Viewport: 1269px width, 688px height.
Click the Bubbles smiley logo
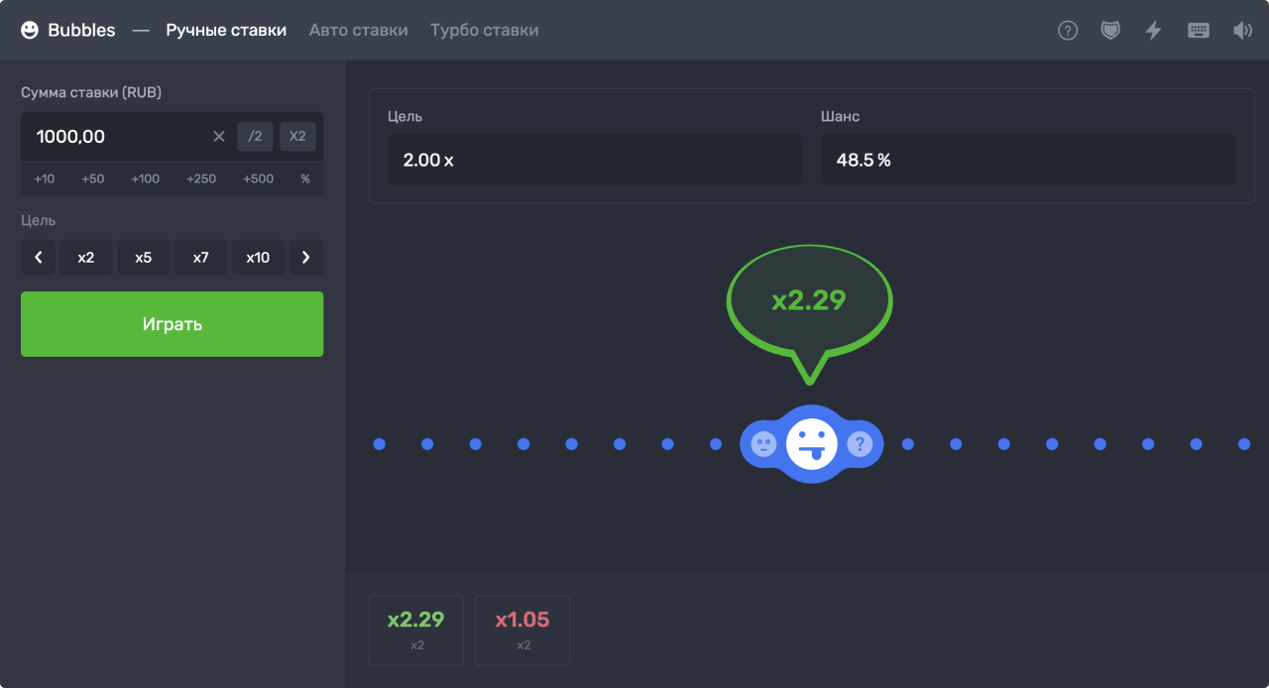(30, 31)
